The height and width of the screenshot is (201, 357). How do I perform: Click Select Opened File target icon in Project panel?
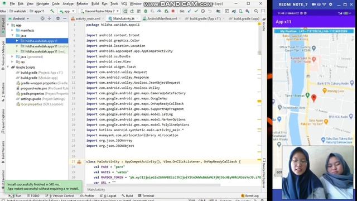[x=42, y=18]
